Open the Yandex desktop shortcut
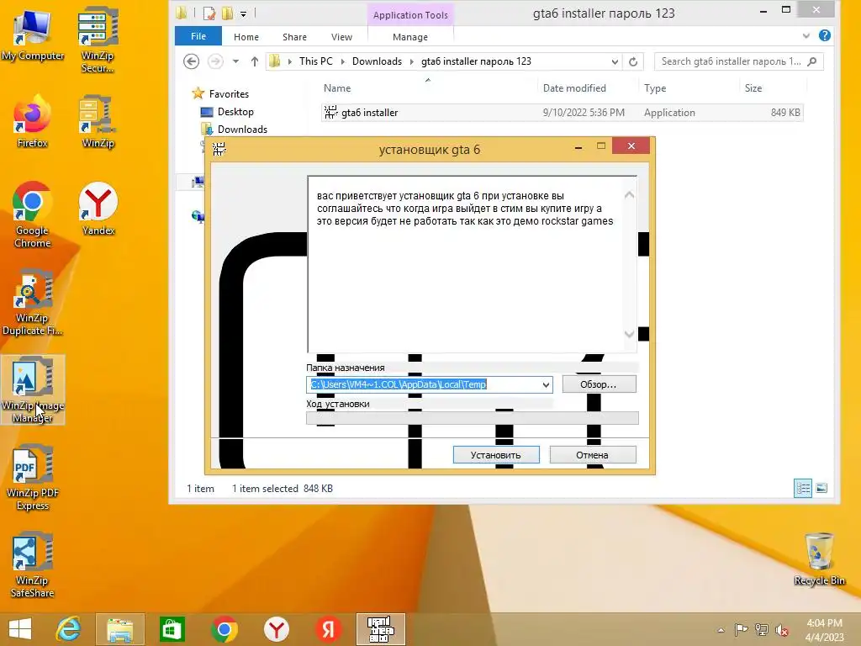The image size is (861, 646). tap(98, 209)
